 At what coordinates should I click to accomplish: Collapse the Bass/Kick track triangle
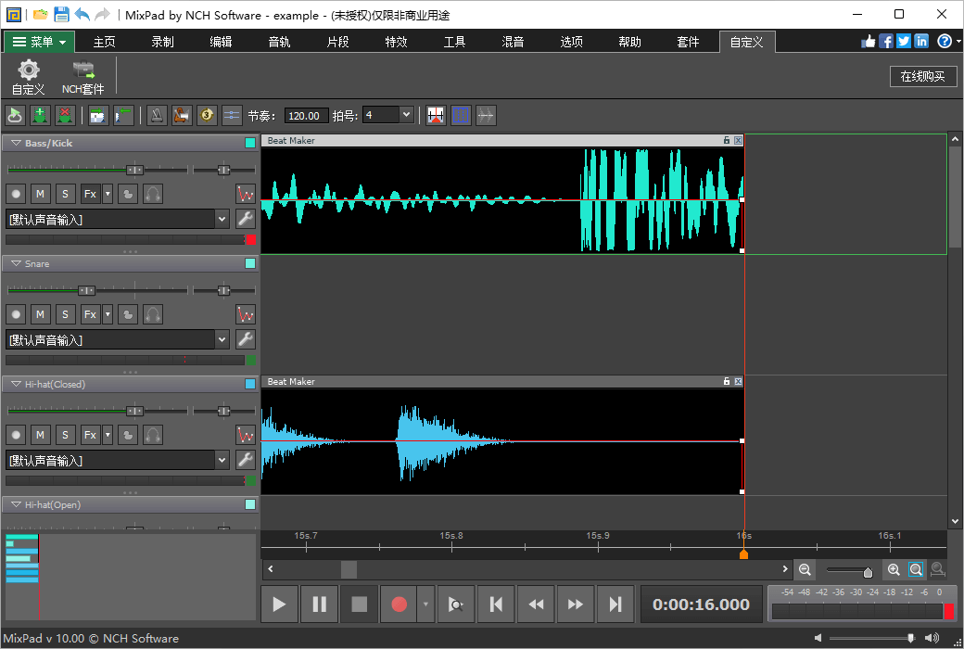(16, 143)
